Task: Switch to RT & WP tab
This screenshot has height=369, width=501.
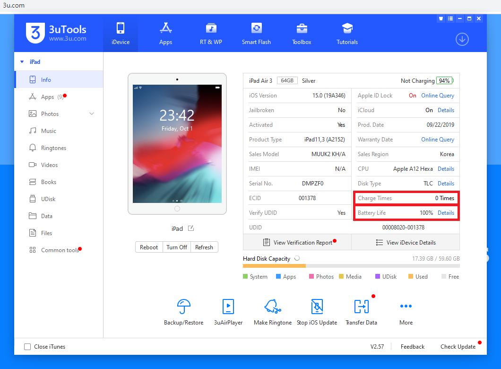Action: [211, 33]
